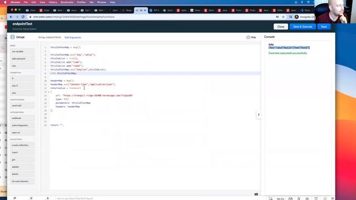The height and width of the screenshot is (200, 356).
Task: Insert the 'webhook' integration snippet
Action: 22,118
